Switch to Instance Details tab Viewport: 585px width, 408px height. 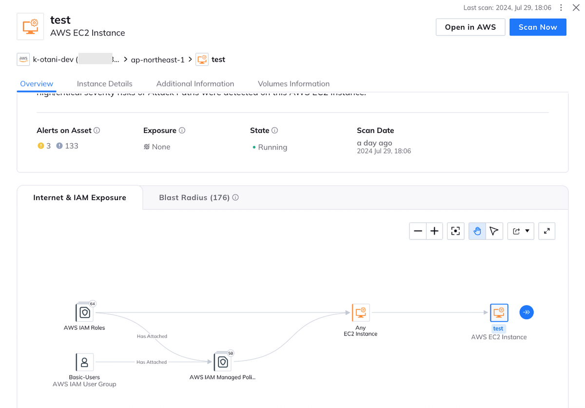[104, 84]
